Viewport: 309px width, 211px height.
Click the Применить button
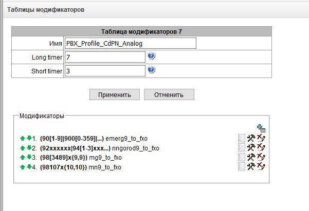click(x=115, y=94)
